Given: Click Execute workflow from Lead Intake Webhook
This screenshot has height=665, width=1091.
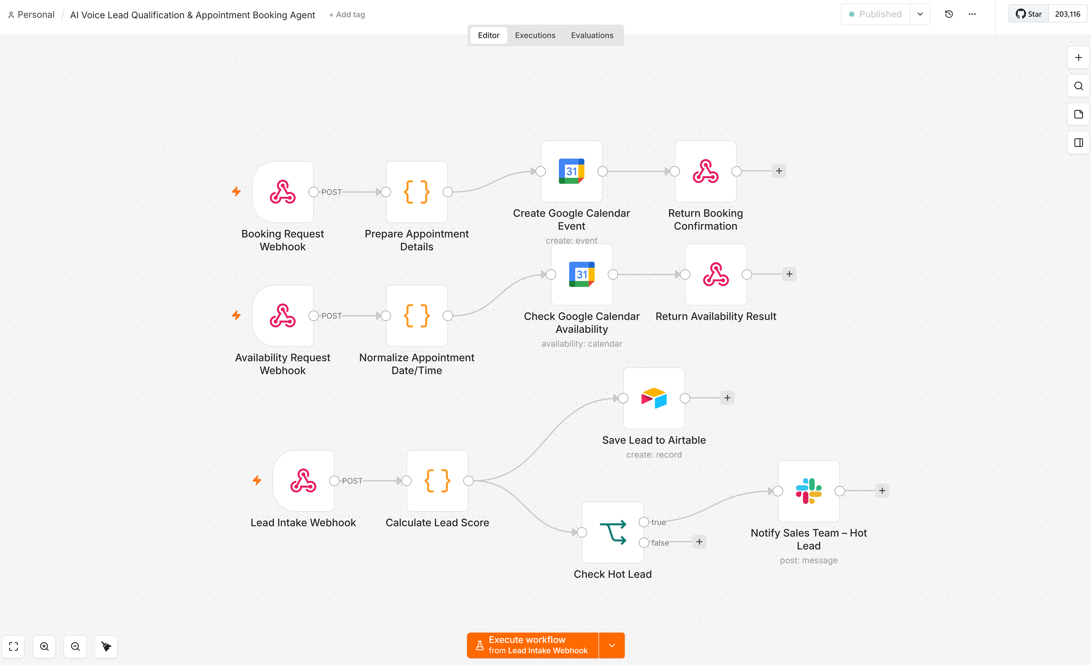Looking at the screenshot, I should point(532,645).
